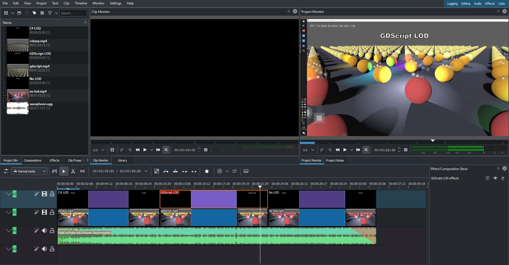Switch to the Project Notes tab

pyautogui.click(x=335, y=160)
